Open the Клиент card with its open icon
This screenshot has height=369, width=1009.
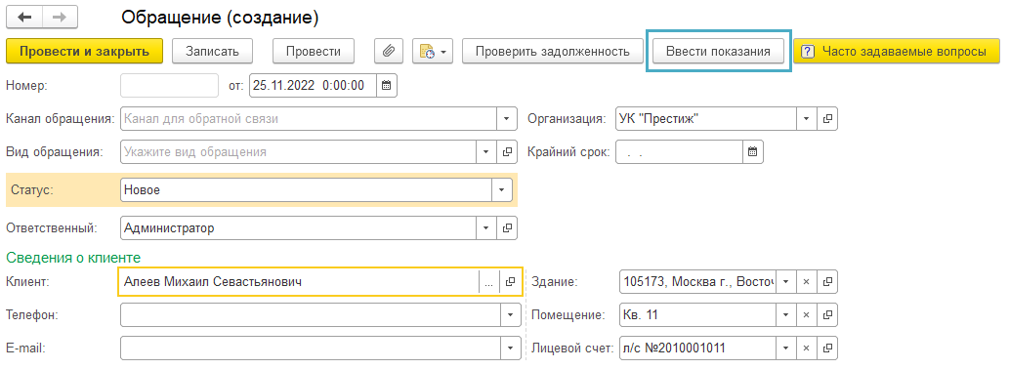[x=510, y=281]
